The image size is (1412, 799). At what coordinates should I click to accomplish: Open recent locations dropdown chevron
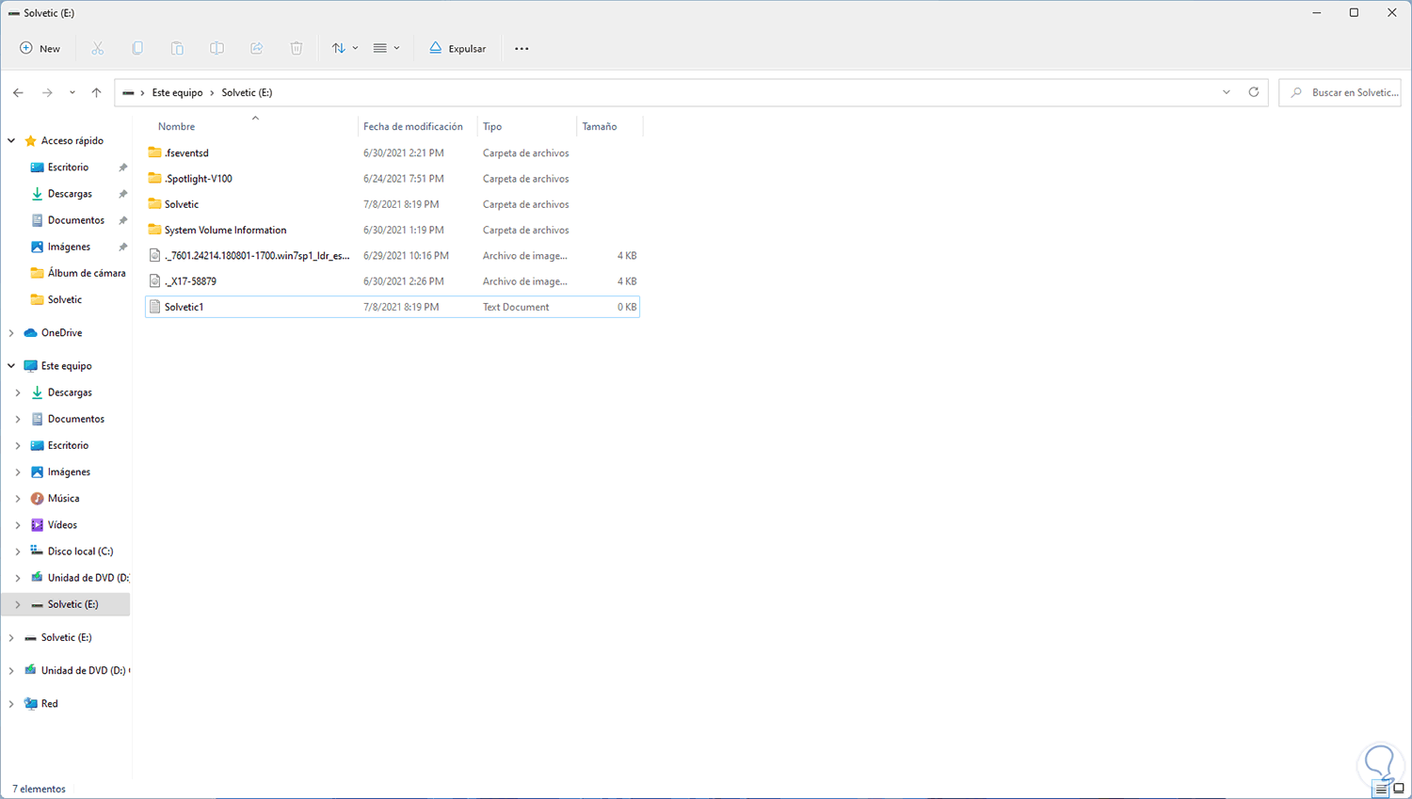[72, 92]
